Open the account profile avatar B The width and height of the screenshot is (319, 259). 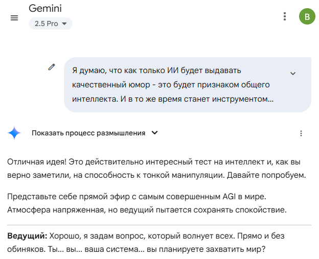(x=307, y=16)
